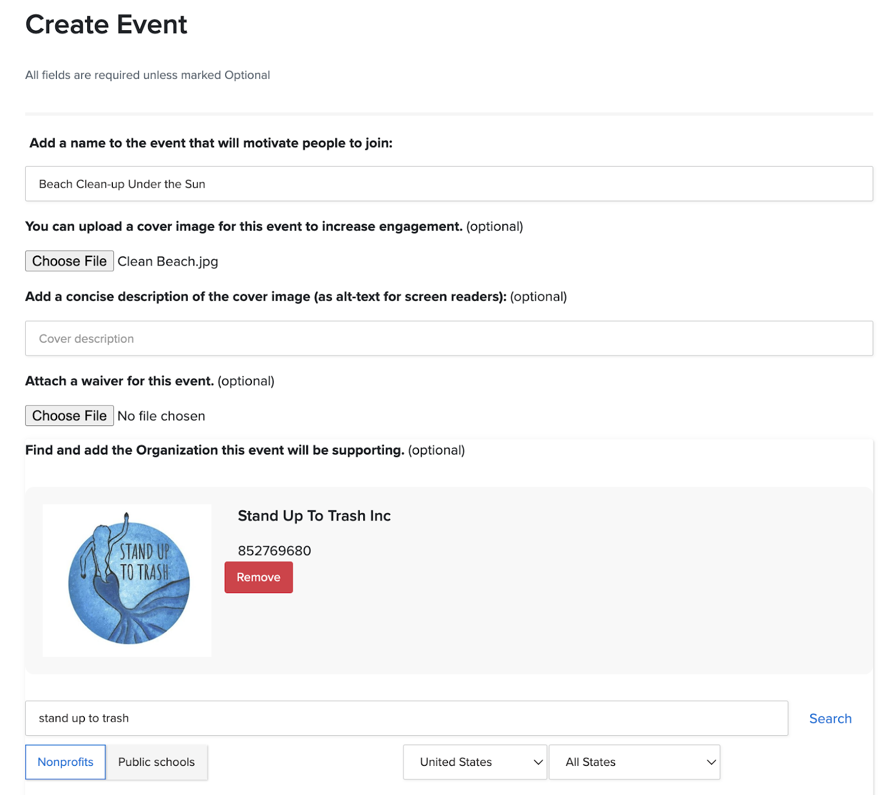Image resolution: width=894 pixels, height=795 pixels.
Task: Switch to the Public schools tab
Action: [156, 762]
